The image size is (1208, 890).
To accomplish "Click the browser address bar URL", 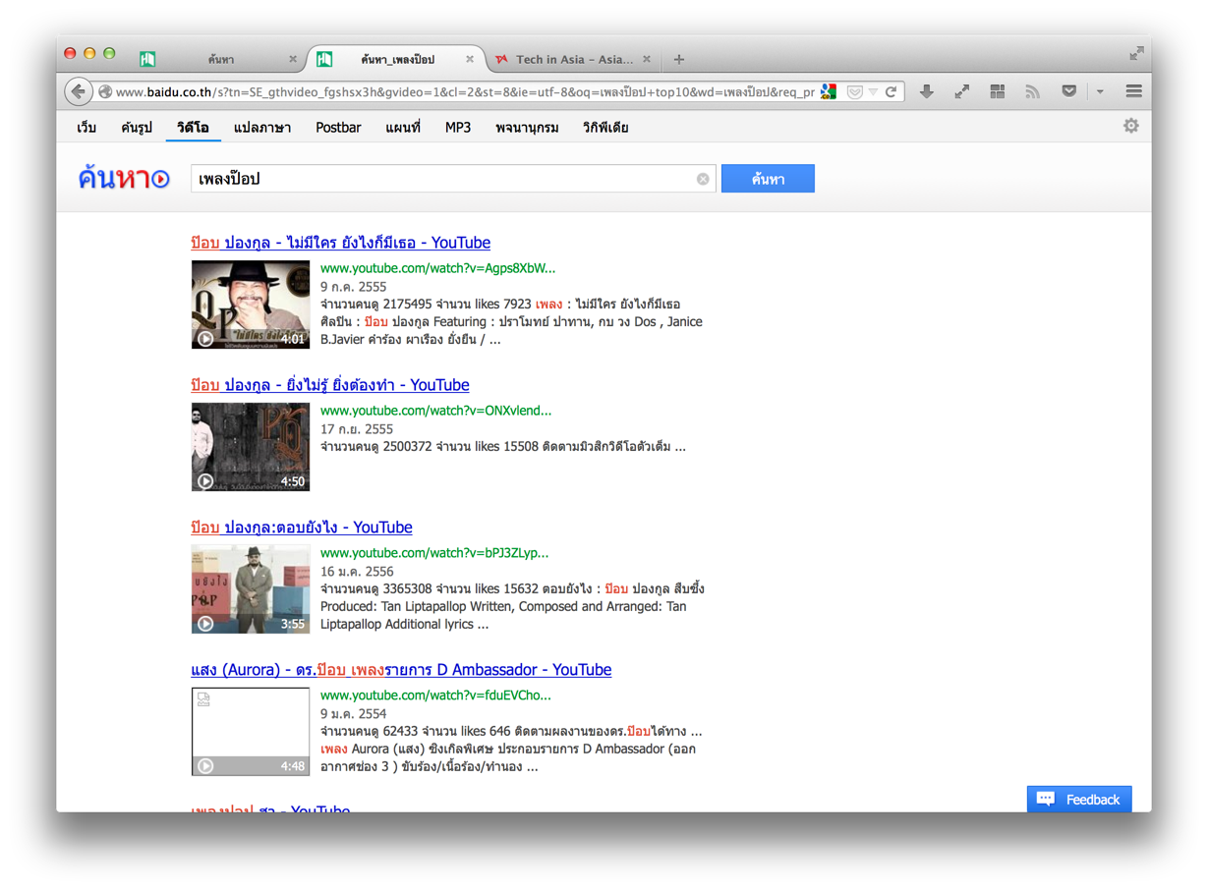I will click(x=465, y=91).
